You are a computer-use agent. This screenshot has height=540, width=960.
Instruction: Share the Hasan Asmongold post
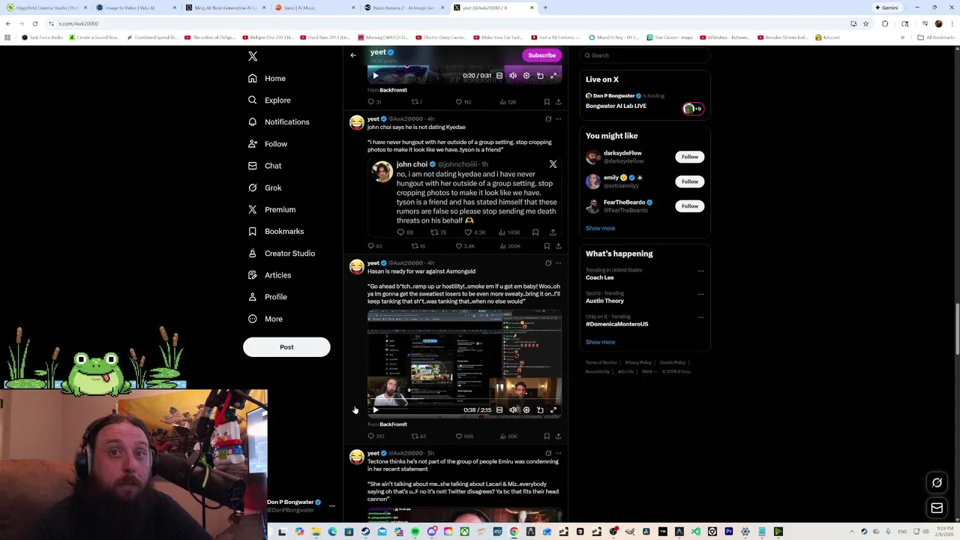(x=558, y=436)
